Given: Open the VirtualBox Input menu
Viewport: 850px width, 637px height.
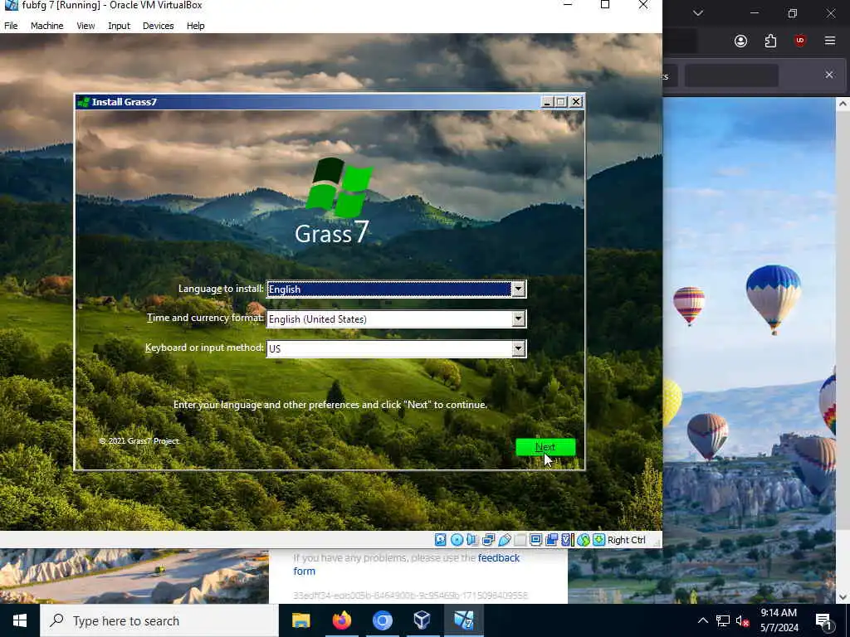Looking at the screenshot, I should (x=120, y=26).
